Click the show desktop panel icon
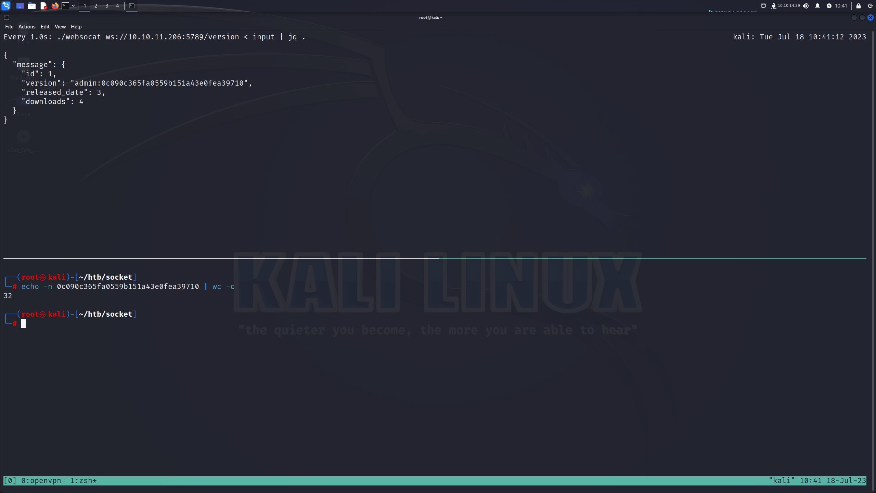 20,6
